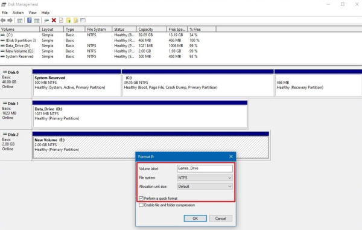This screenshot has width=362, height=230.
Task: Select the Data_Drive (D:) volume name
Action: 18,46
